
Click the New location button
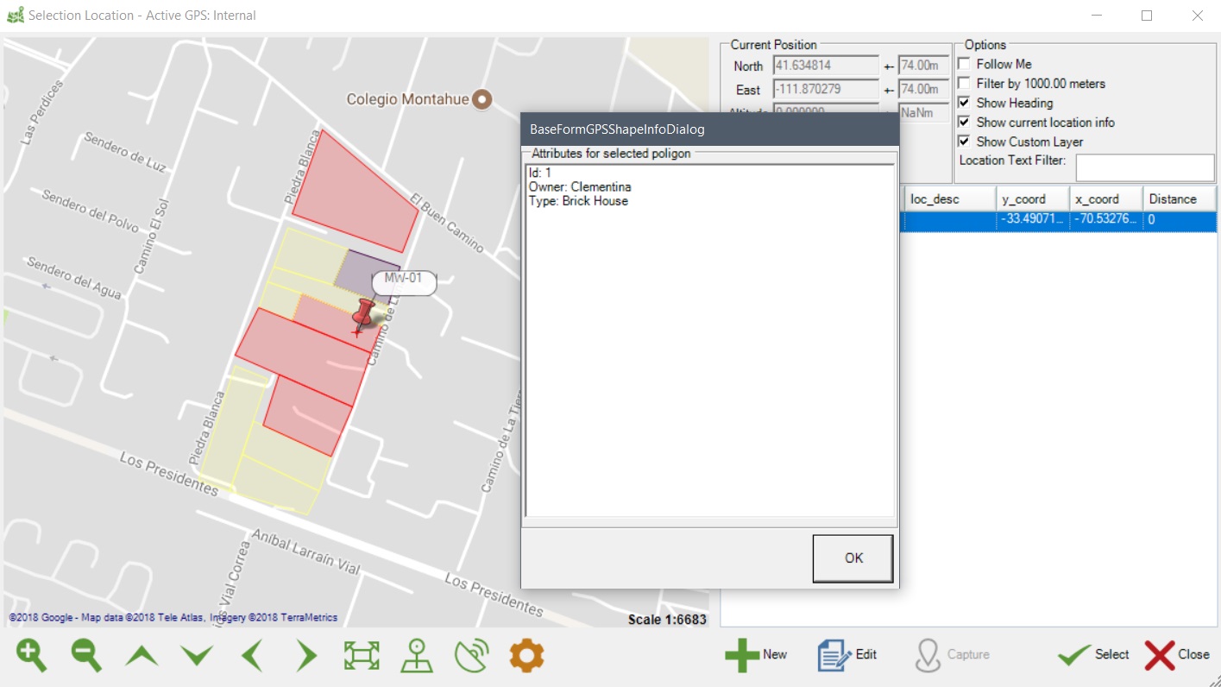(756, 655)
